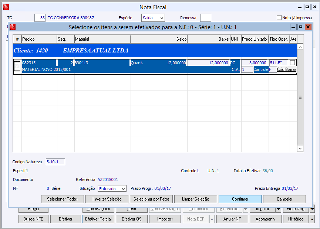Screen dimensions: 320x229
Task: Expand the Histórico dropdown arrow
Action: (x=312, y=219)
